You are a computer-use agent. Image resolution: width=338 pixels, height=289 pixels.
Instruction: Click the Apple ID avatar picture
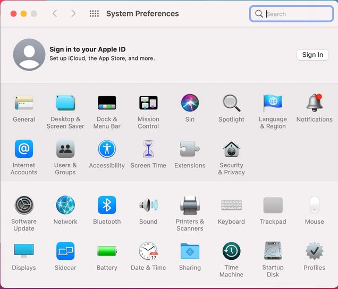pos(29,55)
